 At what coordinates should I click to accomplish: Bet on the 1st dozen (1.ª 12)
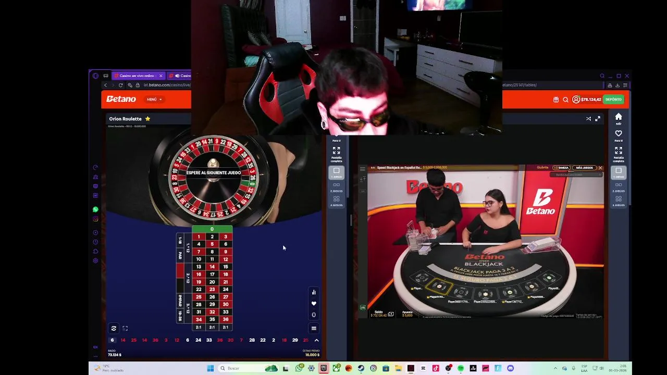(188, 248)
